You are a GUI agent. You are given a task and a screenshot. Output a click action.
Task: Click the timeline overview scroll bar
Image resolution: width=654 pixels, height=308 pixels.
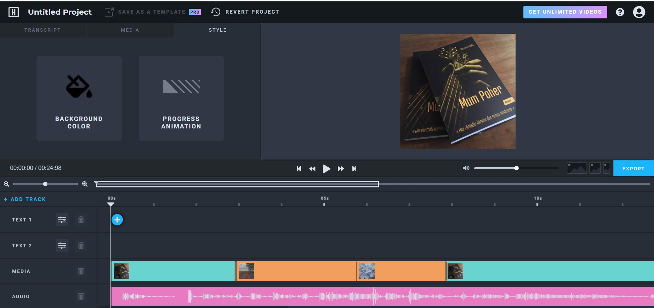(238, 184)
